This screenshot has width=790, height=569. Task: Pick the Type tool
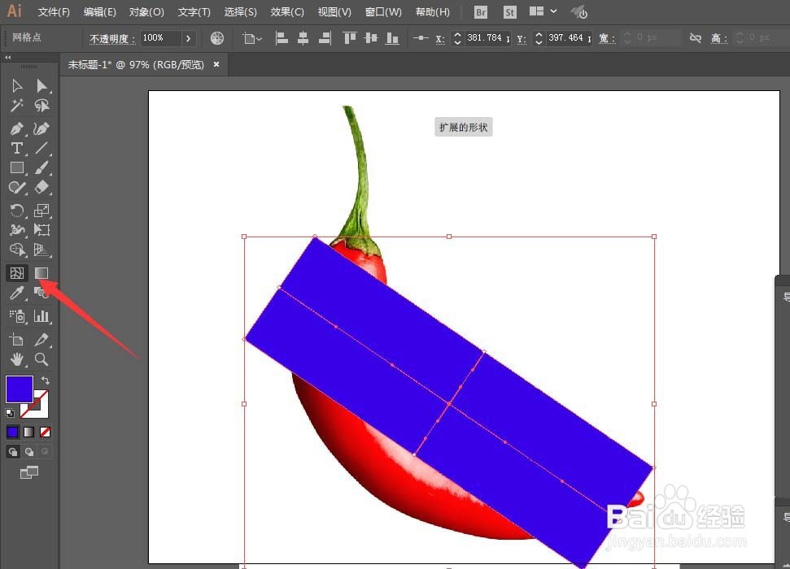point(16,148)
